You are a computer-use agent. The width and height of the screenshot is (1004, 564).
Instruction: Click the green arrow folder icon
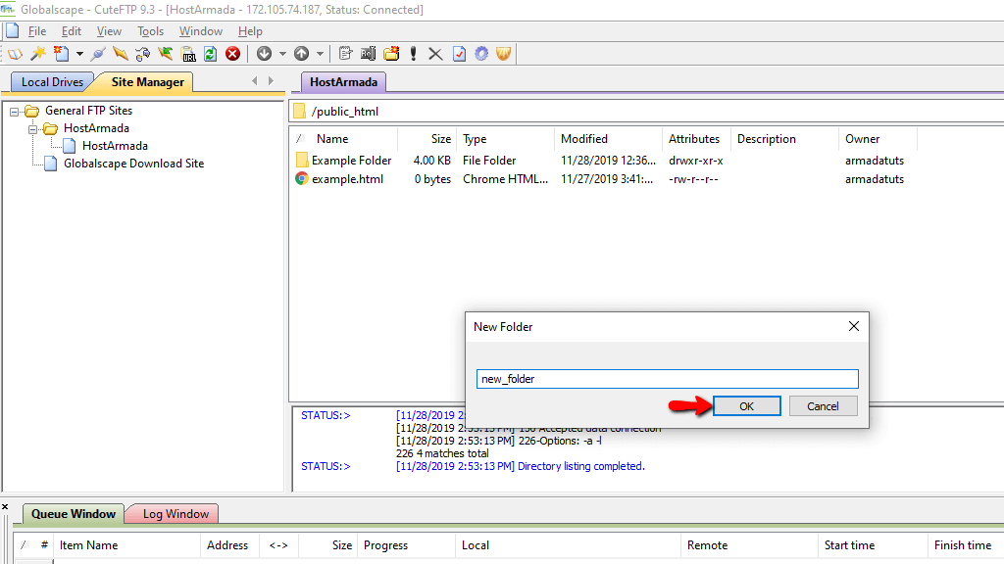point(165,54)
